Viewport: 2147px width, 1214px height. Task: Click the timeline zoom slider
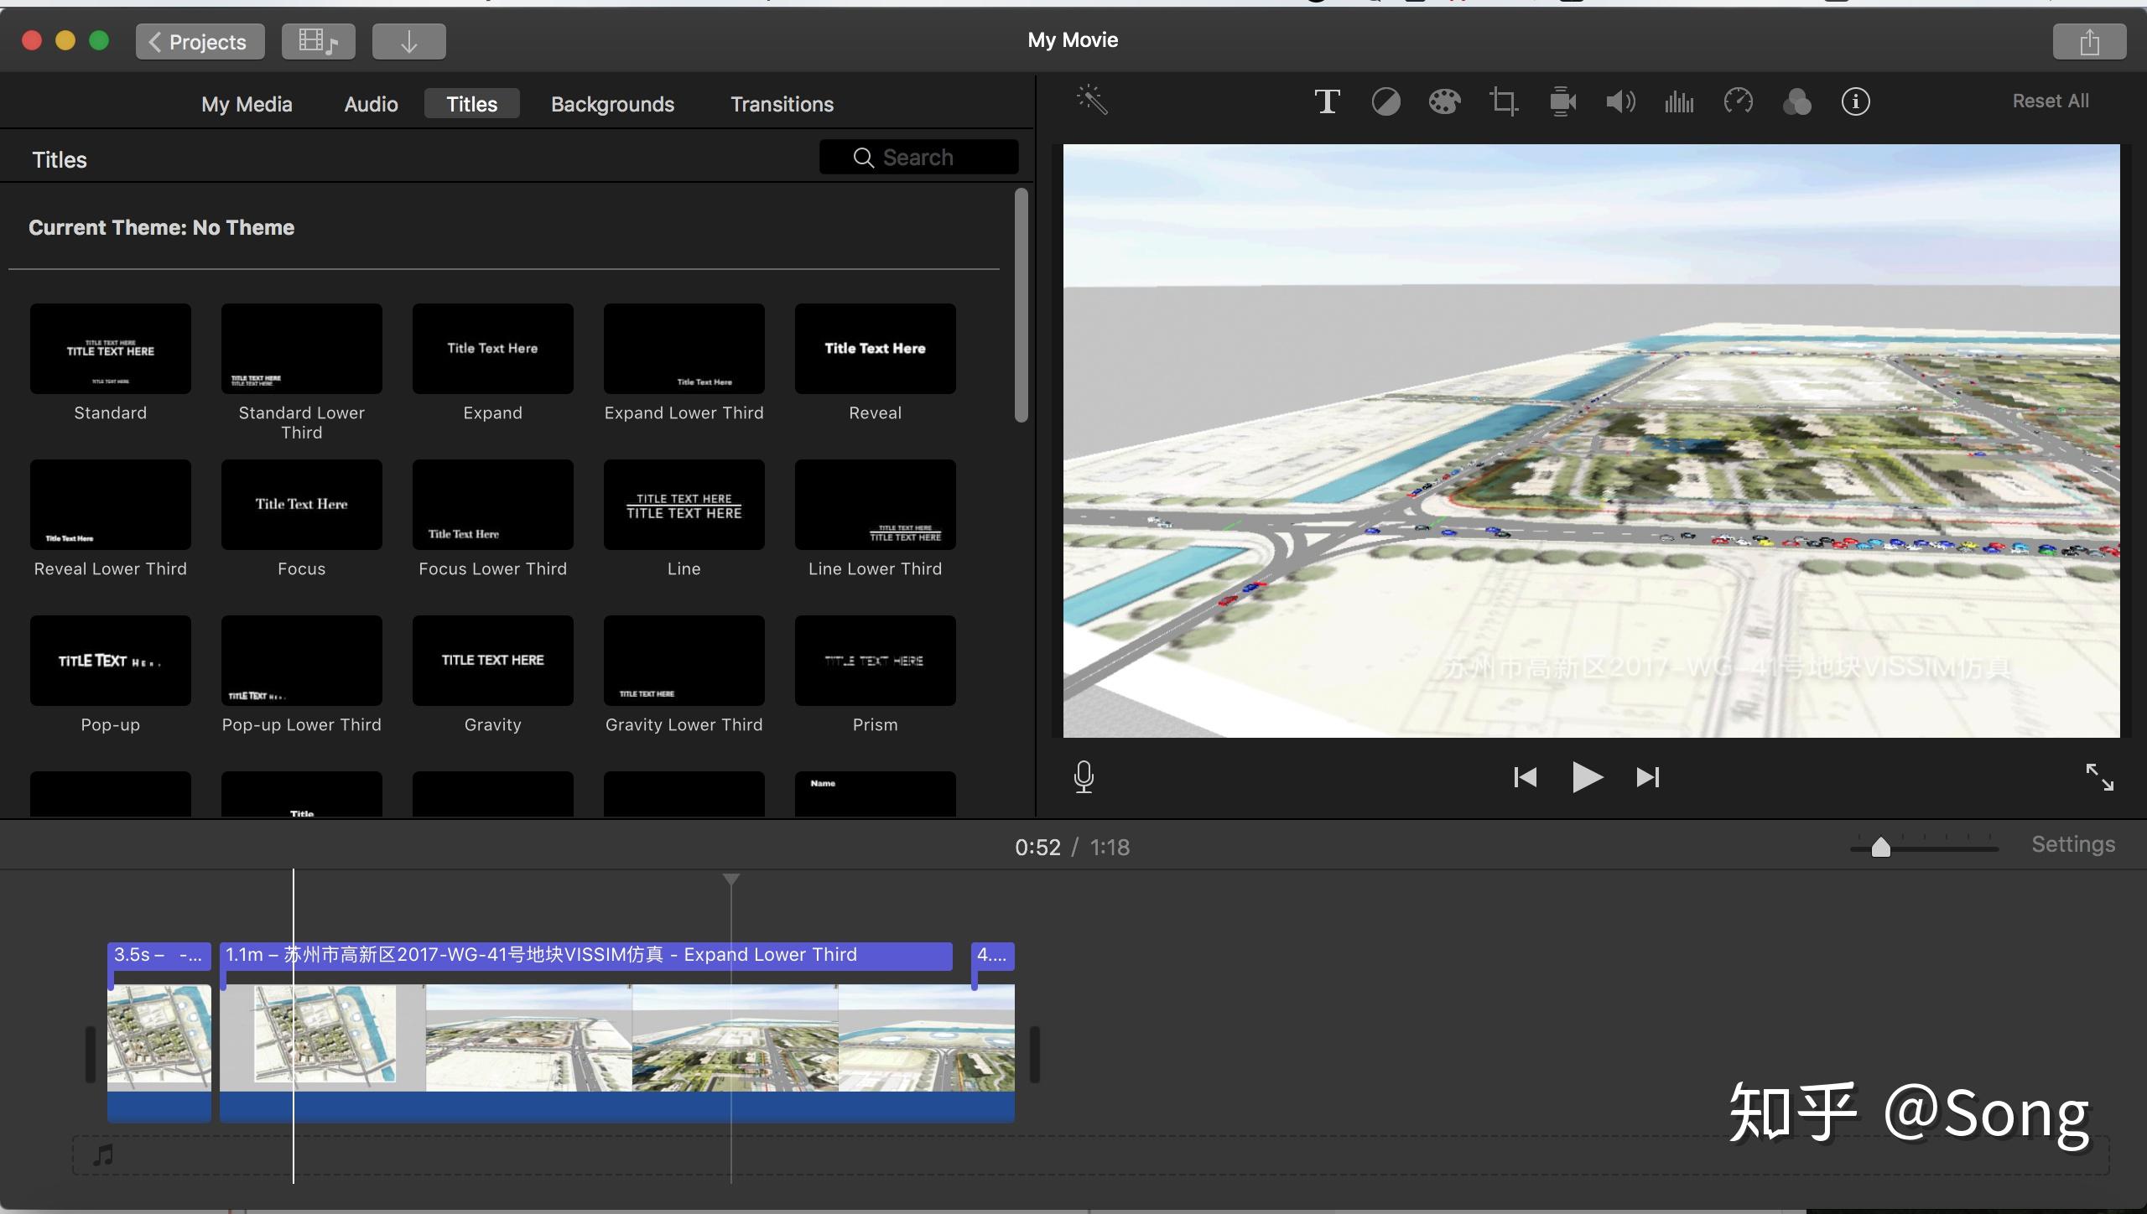pos(1881,848)
